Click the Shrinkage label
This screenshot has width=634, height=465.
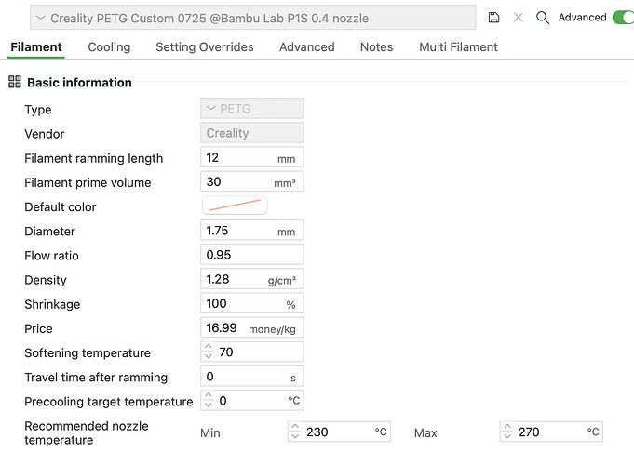[52, 304]
